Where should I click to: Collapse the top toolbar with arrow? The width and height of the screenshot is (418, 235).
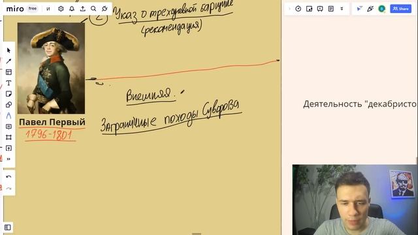click(x=289, y=8)
